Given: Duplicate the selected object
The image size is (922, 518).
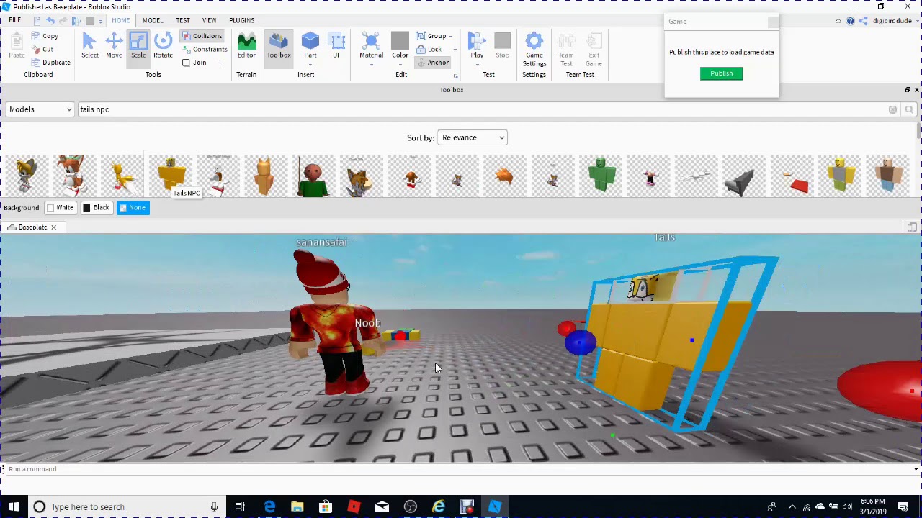Looking at the screenshot, I should (x=51, y=63).
